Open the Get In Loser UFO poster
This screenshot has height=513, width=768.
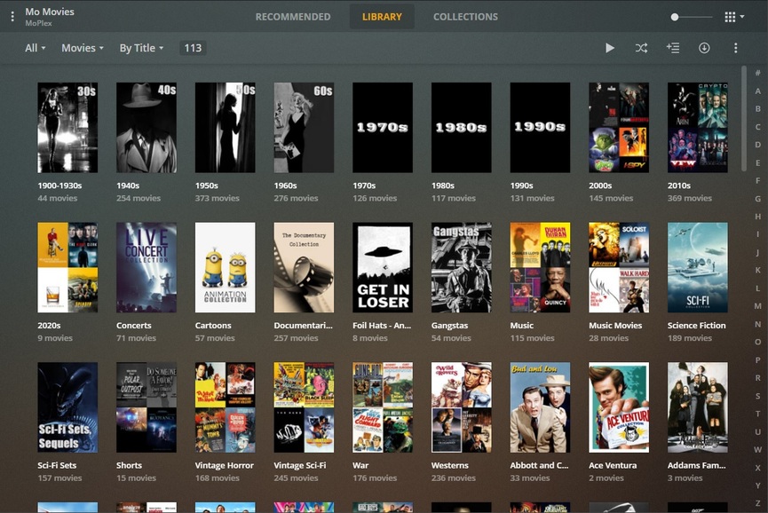383,267
